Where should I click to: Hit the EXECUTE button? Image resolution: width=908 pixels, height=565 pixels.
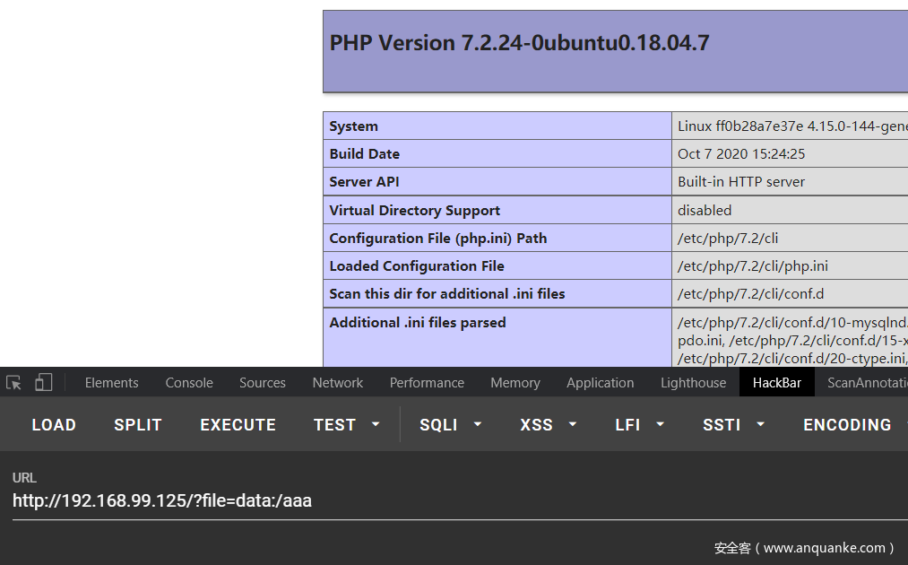pyautogui.click(x=238, y=425)
